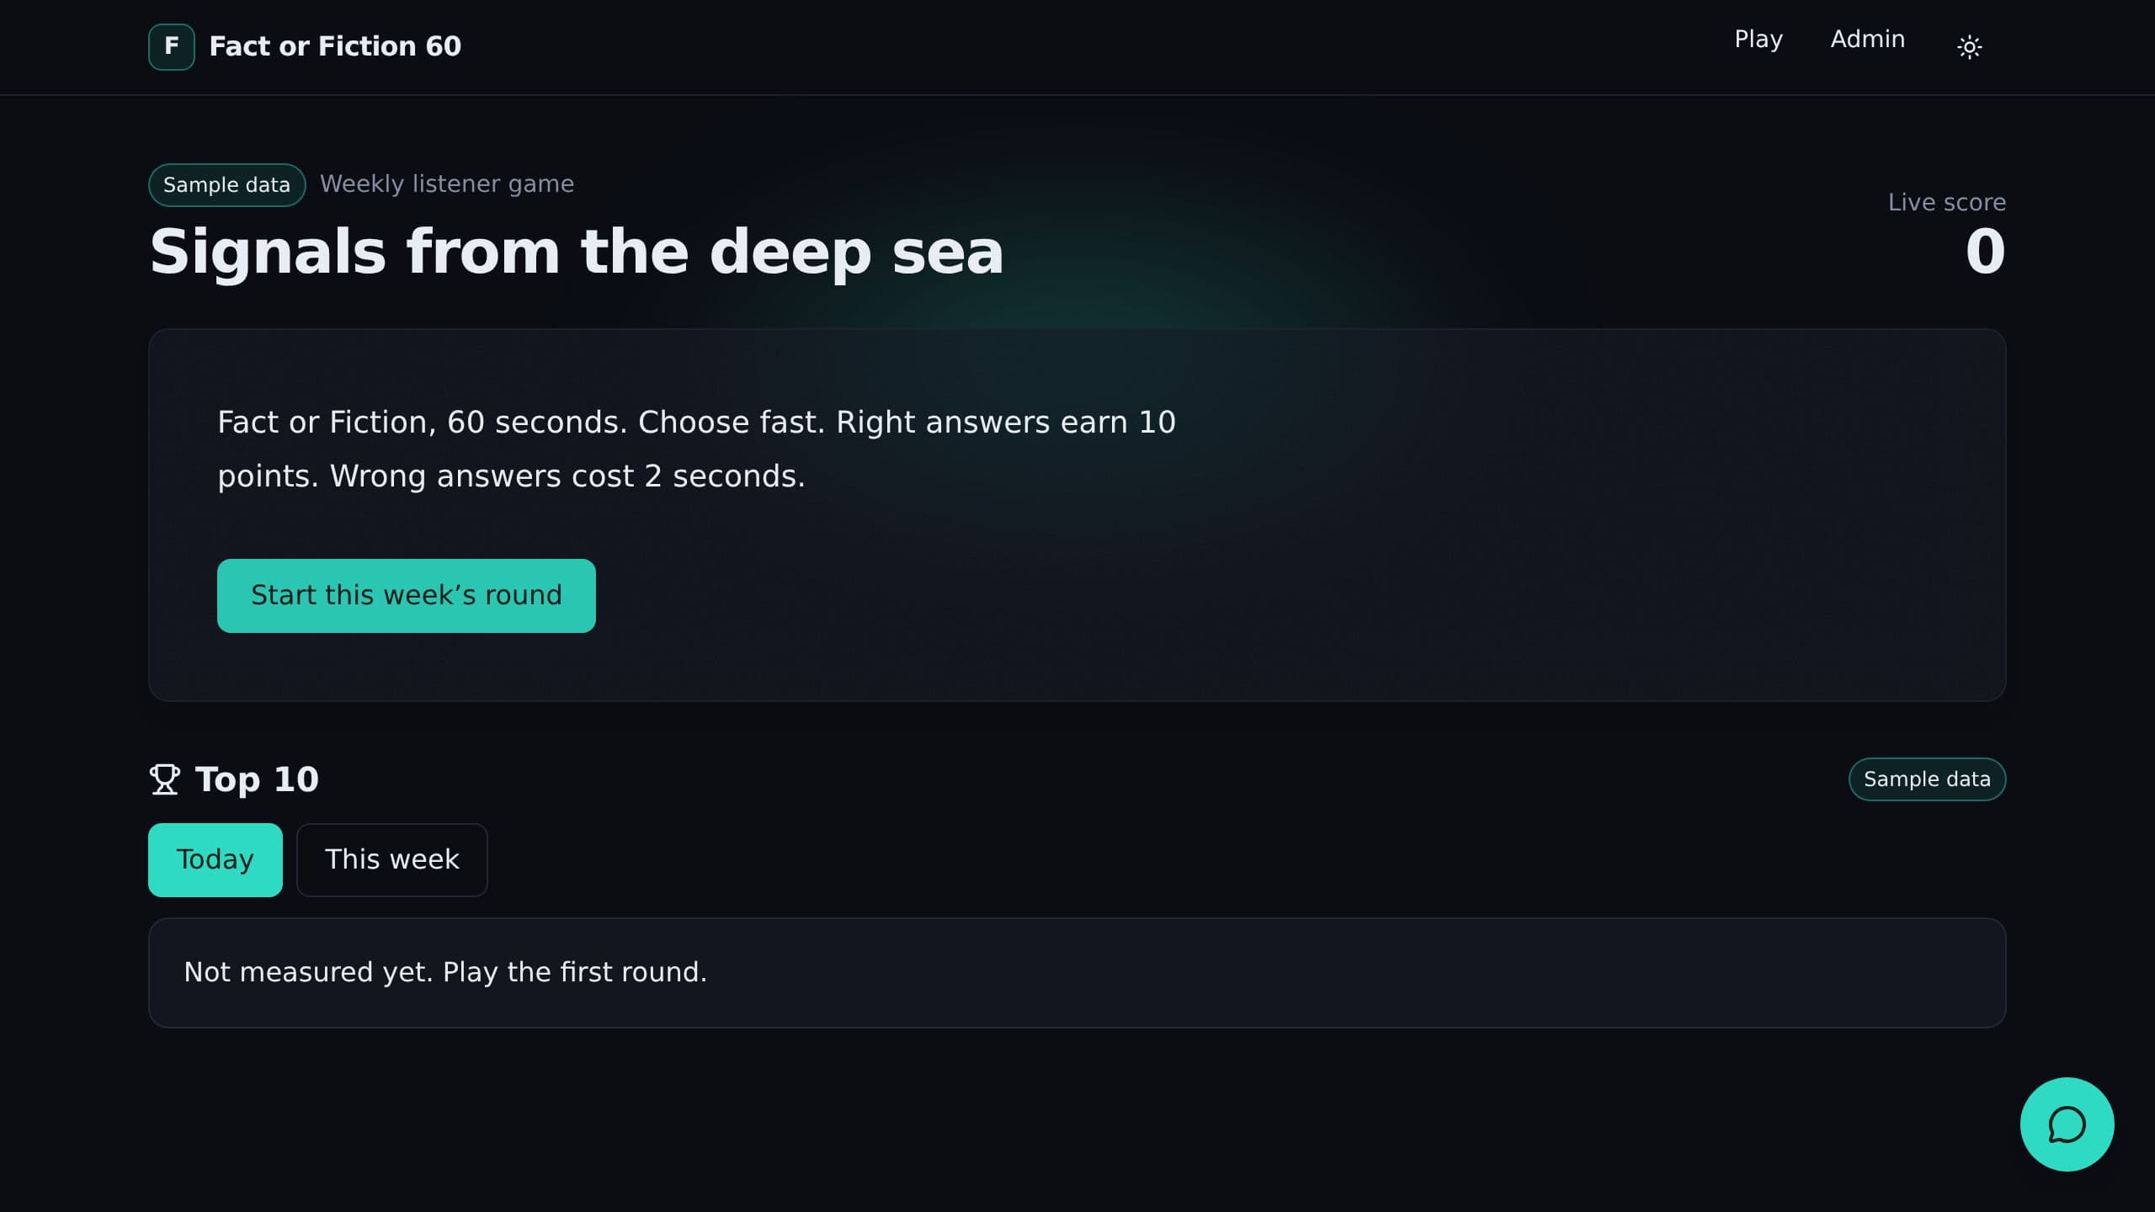Toggle light theme with sun icon

(1969, 46)
